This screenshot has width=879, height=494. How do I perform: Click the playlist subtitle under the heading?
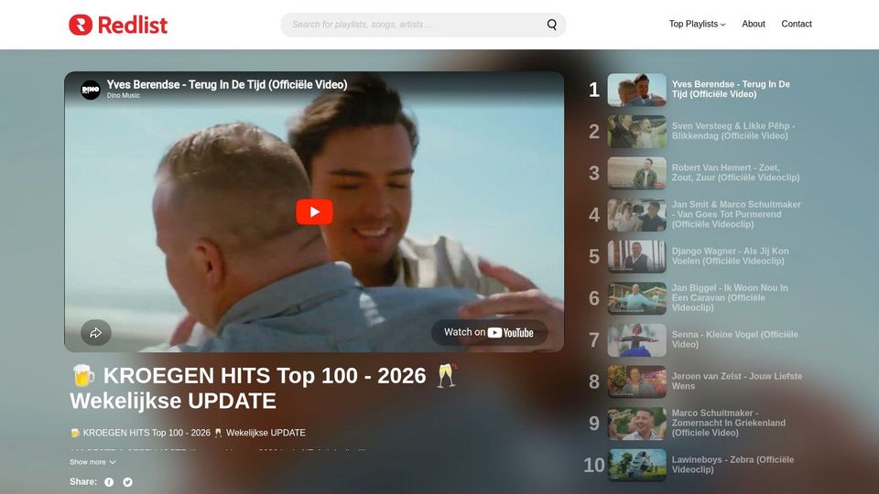(188, 433)
